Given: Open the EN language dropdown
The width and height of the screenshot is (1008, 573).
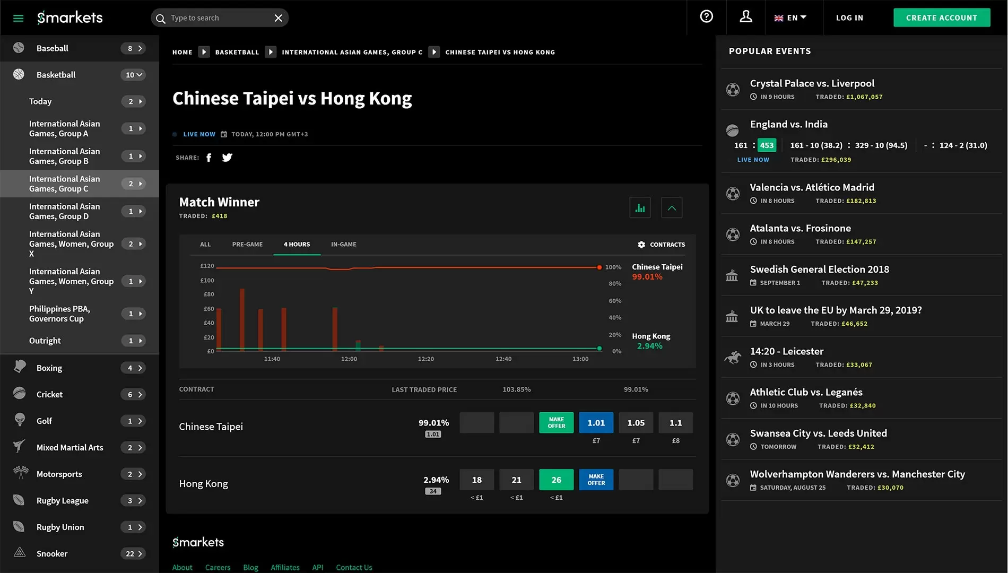Looking at the screenshot, I should (x=790, y=18).
